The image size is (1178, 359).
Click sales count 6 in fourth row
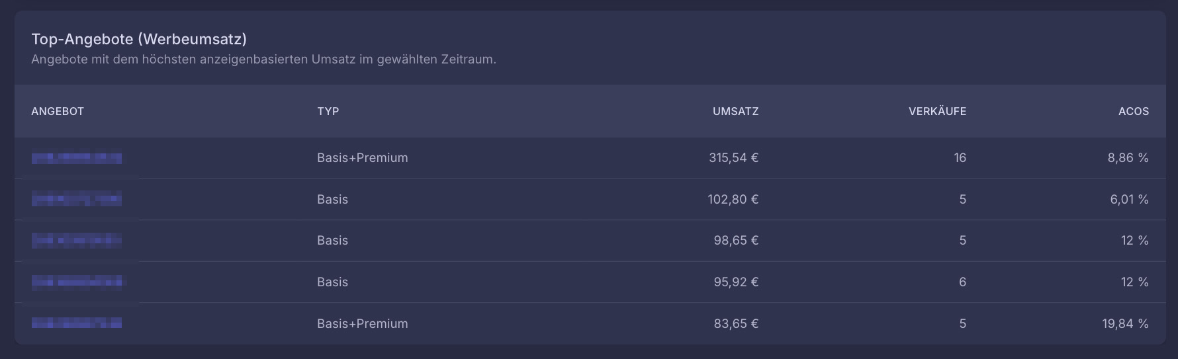pyautogui.click(x=962, y=282)
